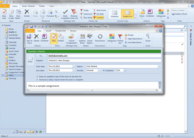Select the Simple List view toggle
The width and height of the screenshot is (194, 138).
click(128, 14)
